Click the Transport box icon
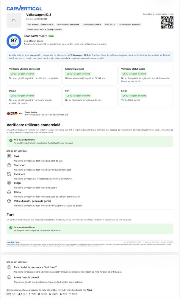The height and width of the screenshot is (299, 180). [9, 165]
